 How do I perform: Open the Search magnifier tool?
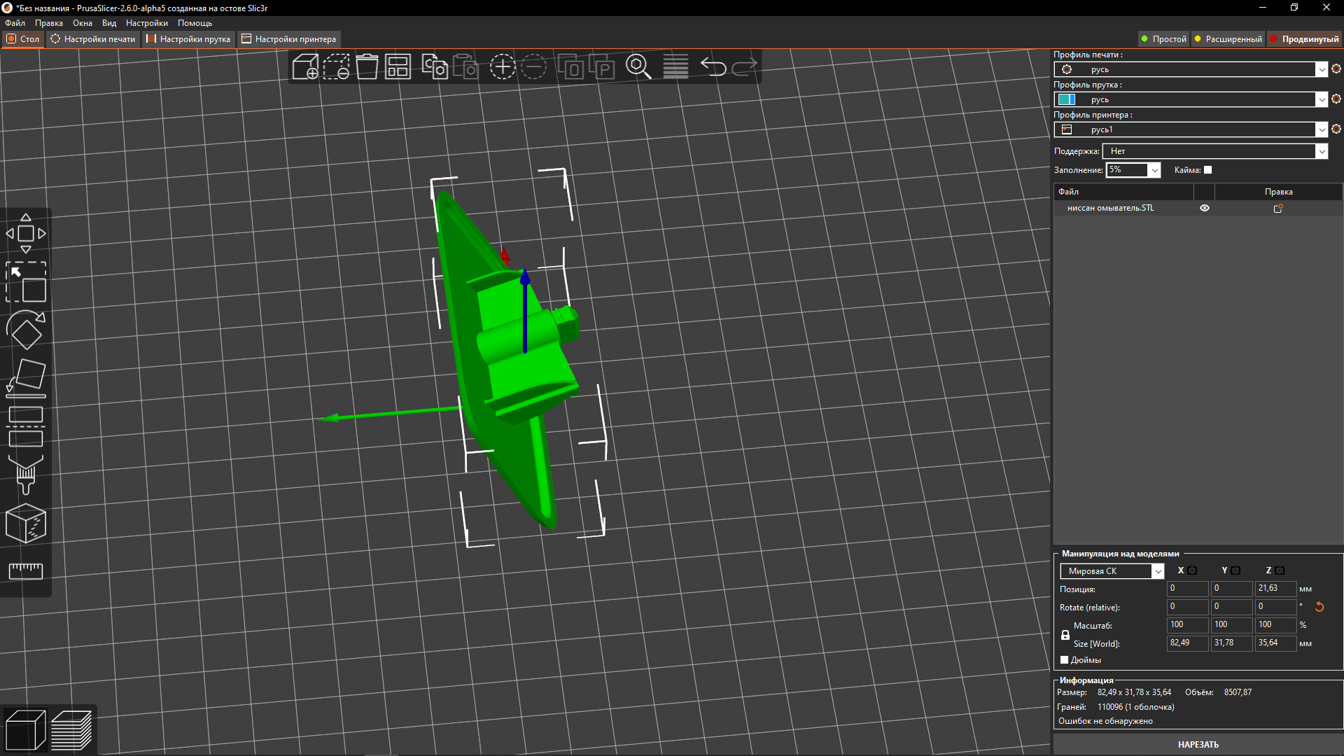coord(638,67)
